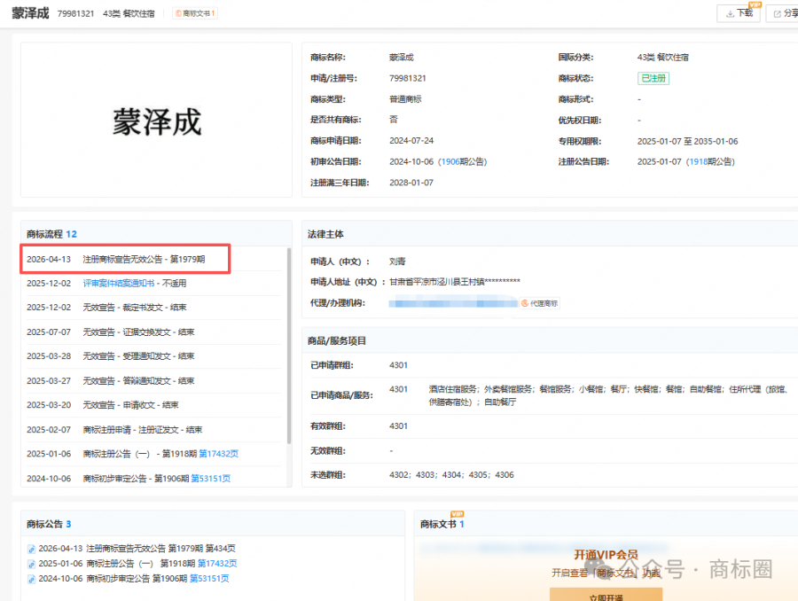Open 第53151页 link in trademark flow list

[x=218, y=479]
